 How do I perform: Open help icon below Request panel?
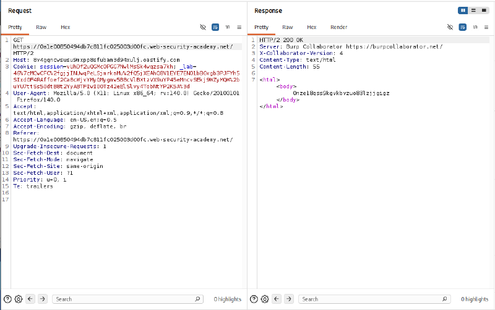7,299
